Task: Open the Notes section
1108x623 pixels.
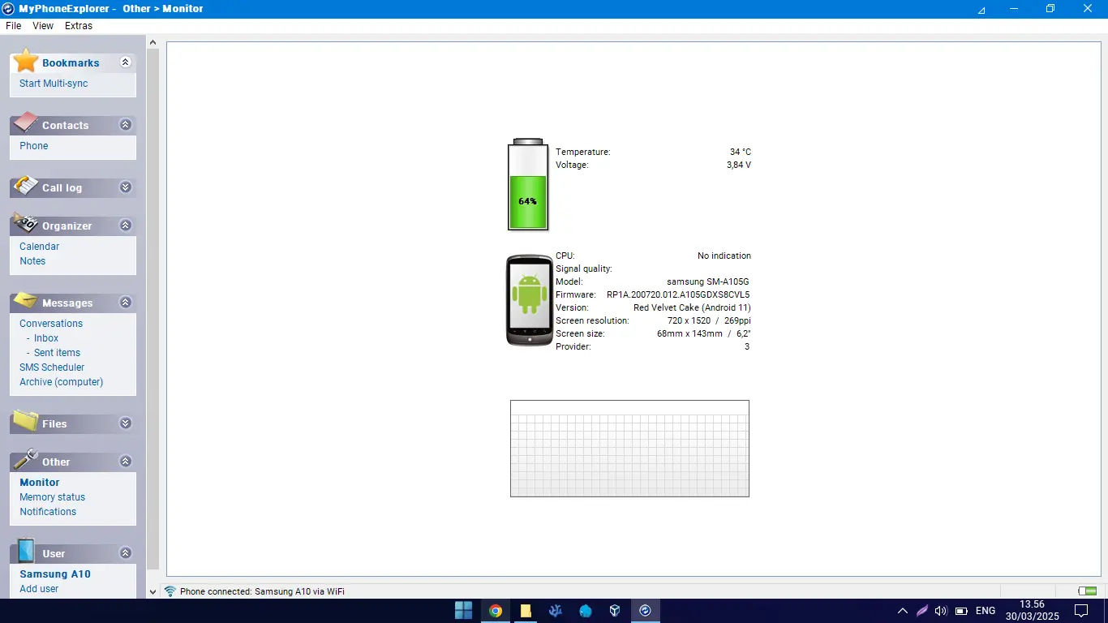Action: coord(32,261)
